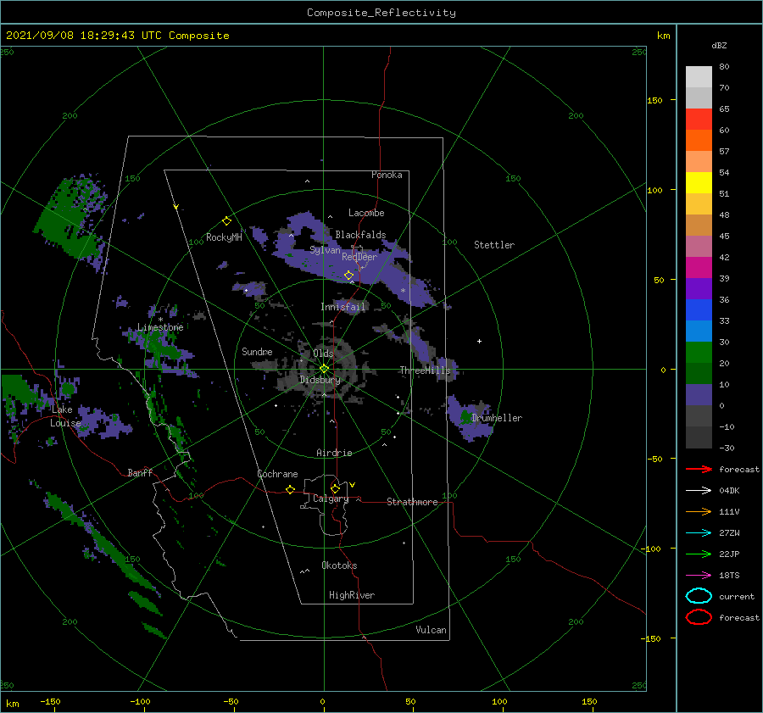Click the Composite_Reflectivity title
Screen dimensions: 763x713
pyautogui.click(x=381, y=13)
